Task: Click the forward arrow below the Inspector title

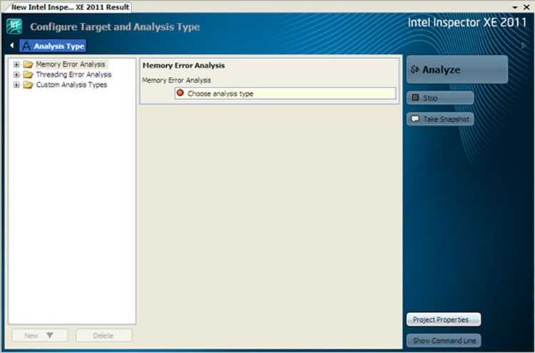Action: [x=524, y=46]
